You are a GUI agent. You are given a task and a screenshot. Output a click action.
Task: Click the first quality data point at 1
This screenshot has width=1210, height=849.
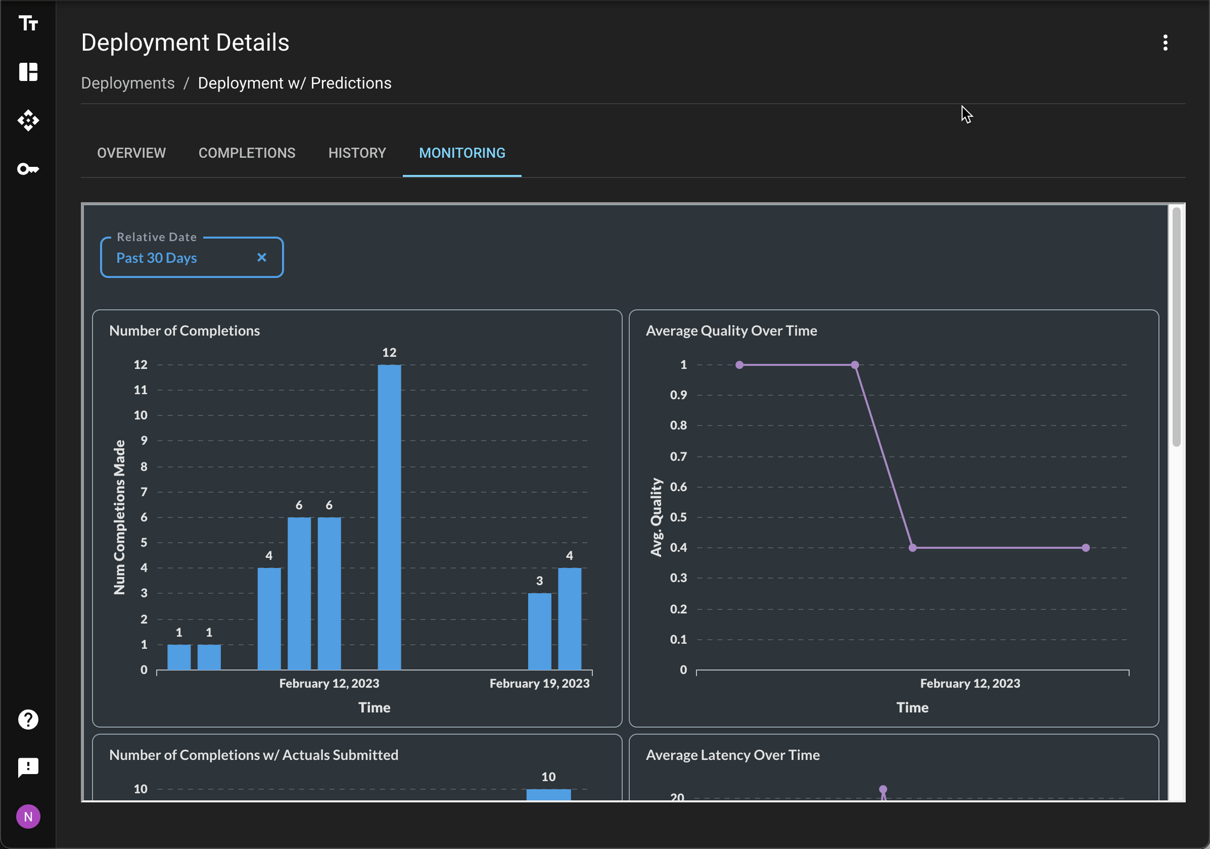(739, 365)
